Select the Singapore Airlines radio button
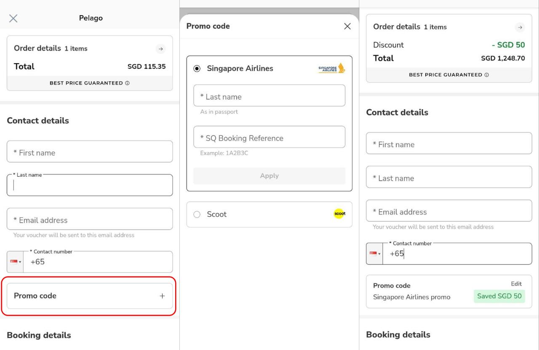This screenshot has width=539, height=350. (x=197, y=69)
